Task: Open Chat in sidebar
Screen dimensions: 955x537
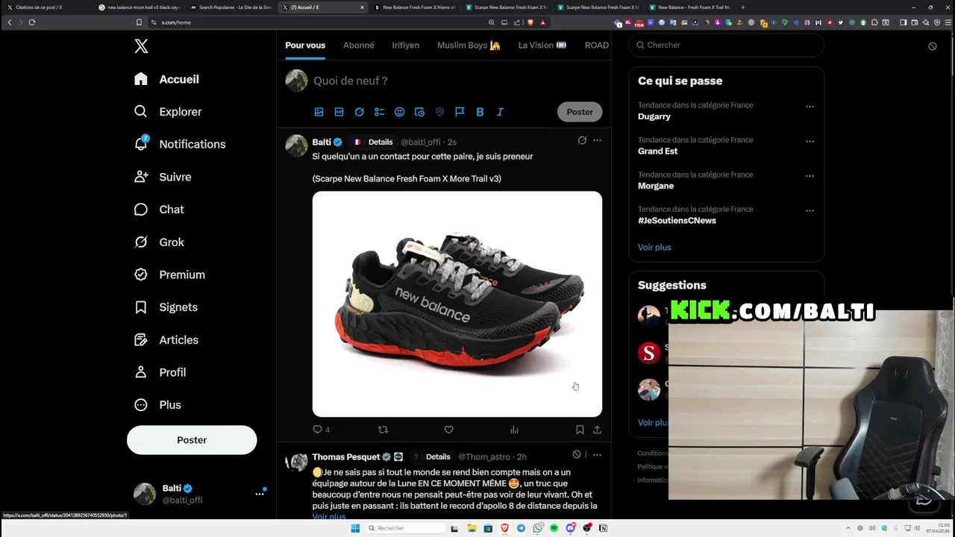Action: pos(159,210)
